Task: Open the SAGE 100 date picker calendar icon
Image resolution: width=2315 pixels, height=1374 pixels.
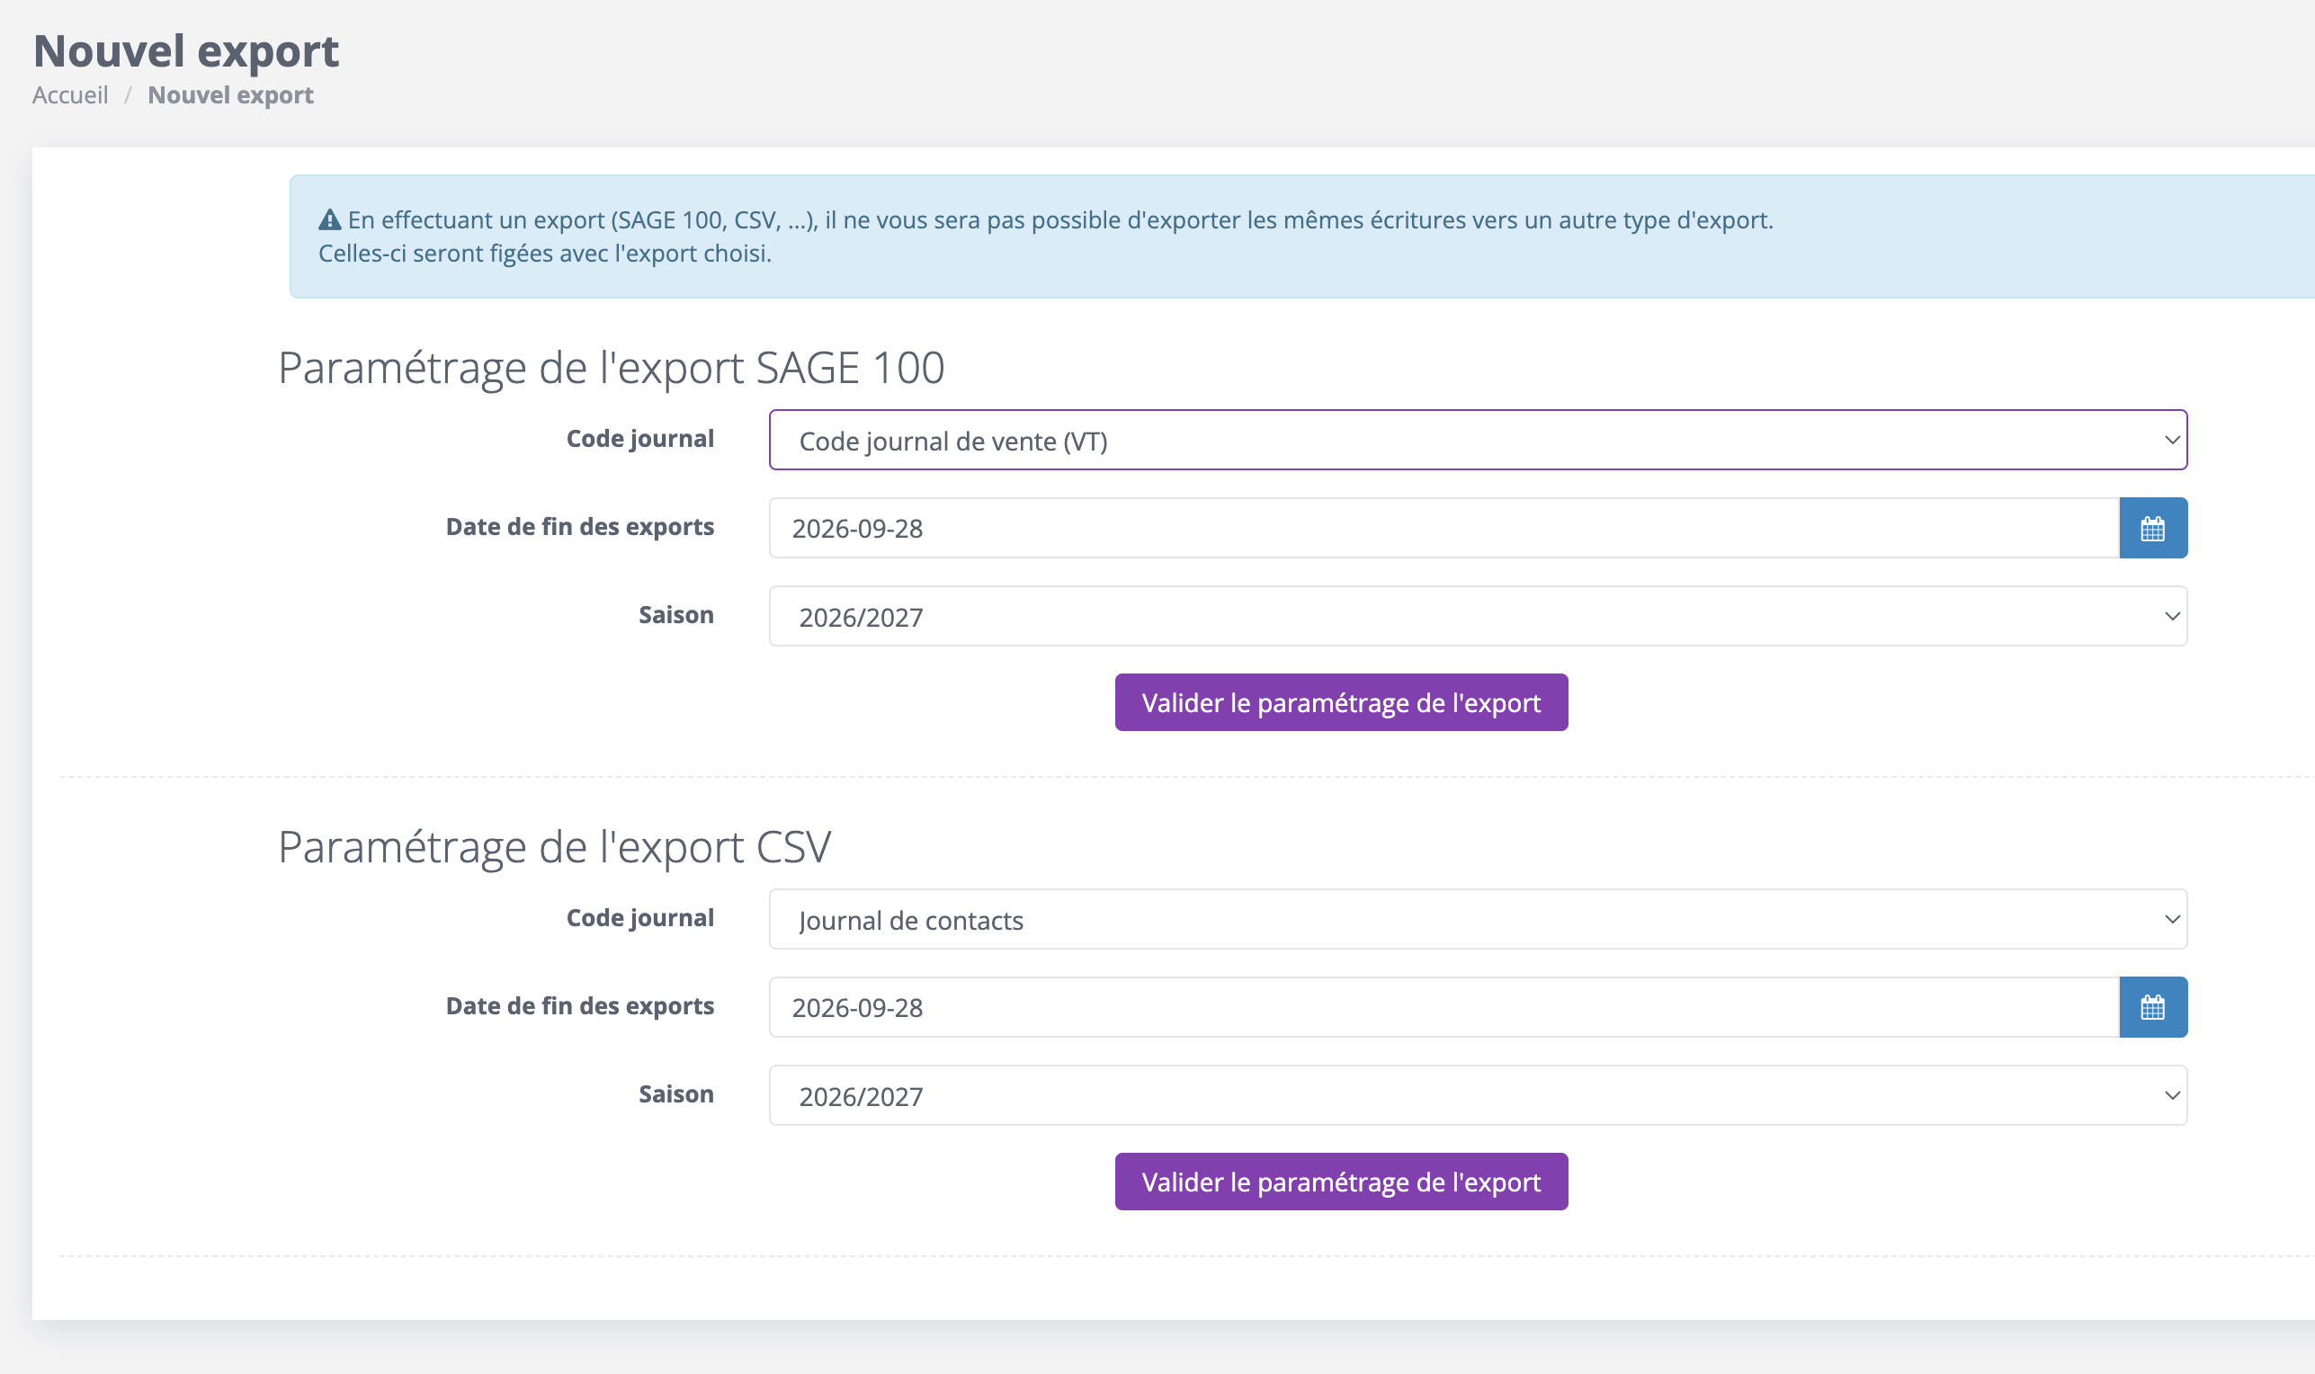Action: click(x=2153, y=528)
